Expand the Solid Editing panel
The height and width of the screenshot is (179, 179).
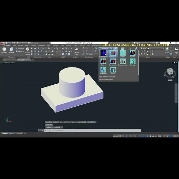[39, 57]
